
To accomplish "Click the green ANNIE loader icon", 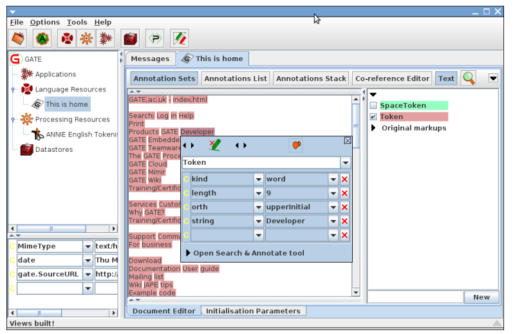I will 42,39.
